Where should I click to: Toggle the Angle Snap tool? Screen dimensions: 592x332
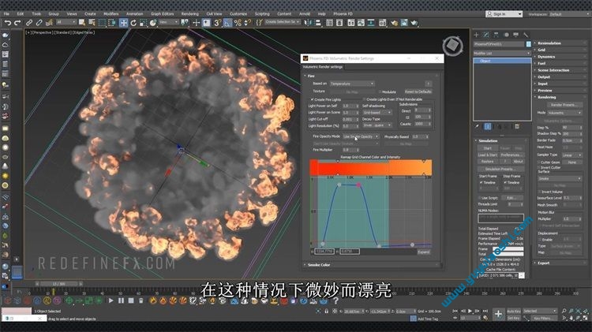(227, 23)
